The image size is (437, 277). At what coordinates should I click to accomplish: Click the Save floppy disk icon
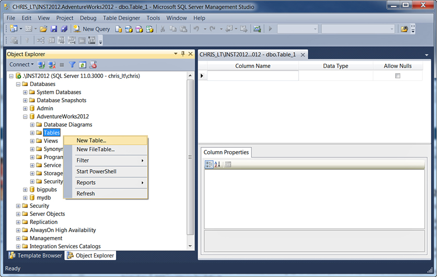click(53, 29)
